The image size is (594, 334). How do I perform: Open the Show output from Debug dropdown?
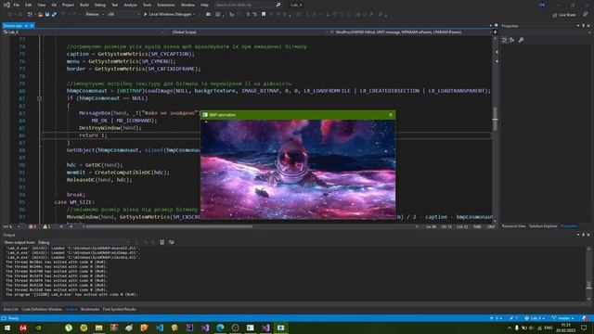(x=83, y=242)
